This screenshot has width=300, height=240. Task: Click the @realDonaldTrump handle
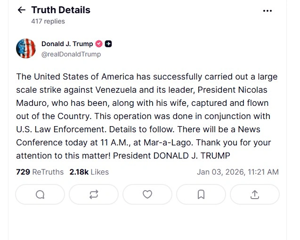71,54
